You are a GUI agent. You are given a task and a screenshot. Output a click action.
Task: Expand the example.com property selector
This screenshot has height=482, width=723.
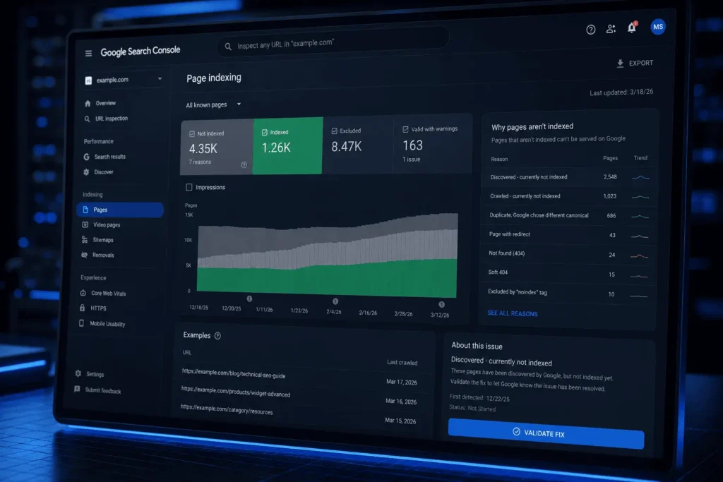pyautogui.click(x=124, y=80)
